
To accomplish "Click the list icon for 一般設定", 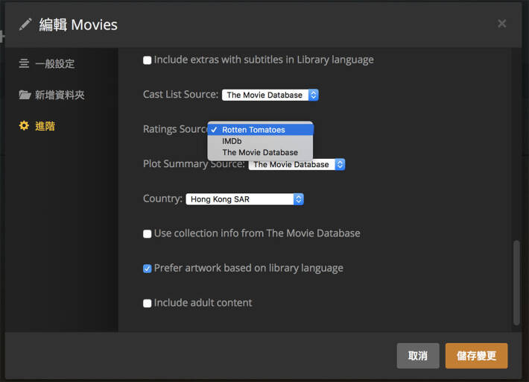I will coord(24,63).
